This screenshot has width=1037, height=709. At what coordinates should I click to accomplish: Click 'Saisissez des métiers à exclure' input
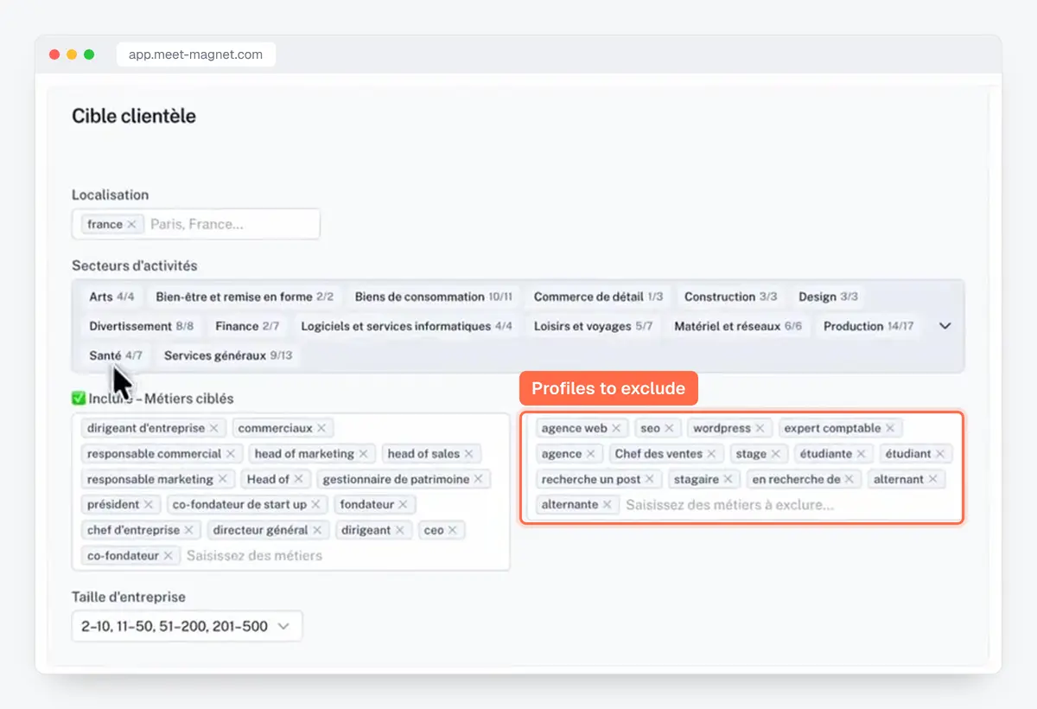pos(729,504)
